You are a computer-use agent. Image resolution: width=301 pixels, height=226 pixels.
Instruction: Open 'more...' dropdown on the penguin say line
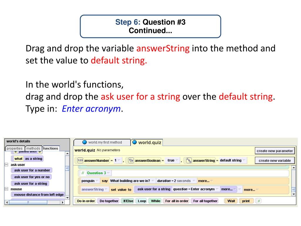[x=205, y=181]
